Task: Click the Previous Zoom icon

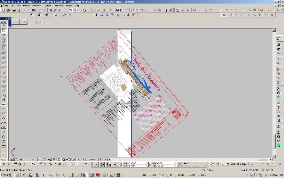Action: coord(68,160)
